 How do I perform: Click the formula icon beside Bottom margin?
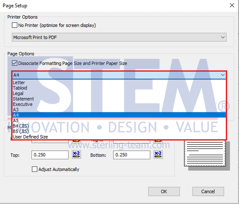158,155
